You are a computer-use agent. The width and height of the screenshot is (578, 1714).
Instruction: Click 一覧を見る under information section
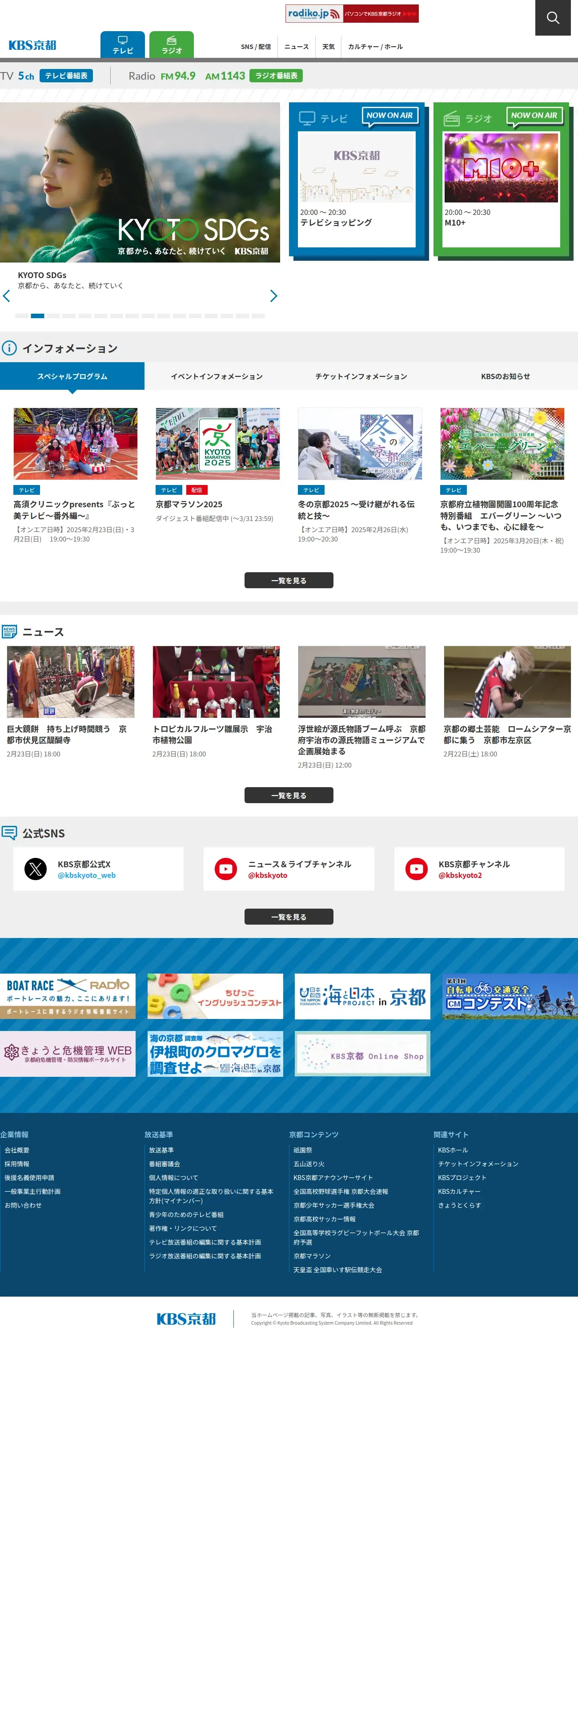pos(289,580)
